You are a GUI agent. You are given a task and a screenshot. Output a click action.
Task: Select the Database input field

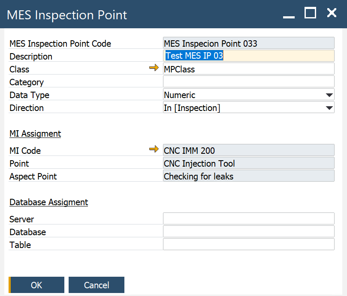pyautogui.click(x=248, y=232)
